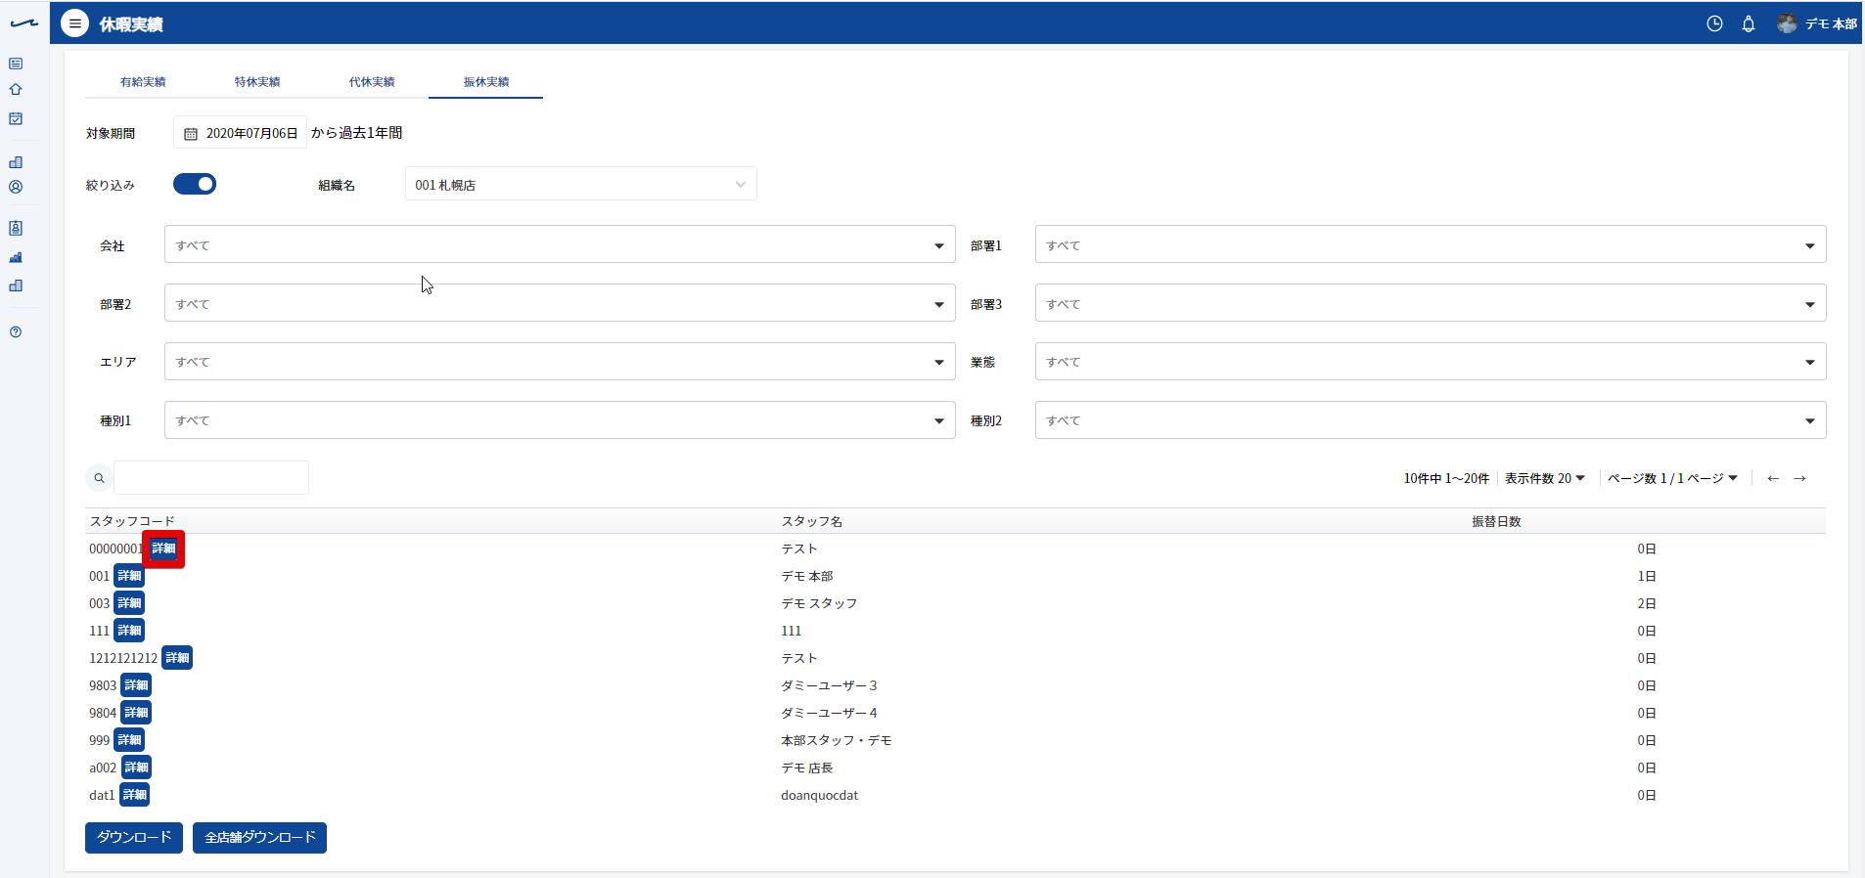The image size is (1865, 878).
Task: Click the スタッフ名 column header
Action: tap(811, 521)
